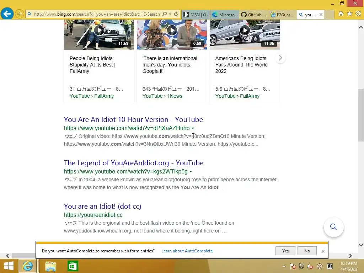Click No on AutoComplete prompt
The image size is (364, 273).
coord(307,251)
